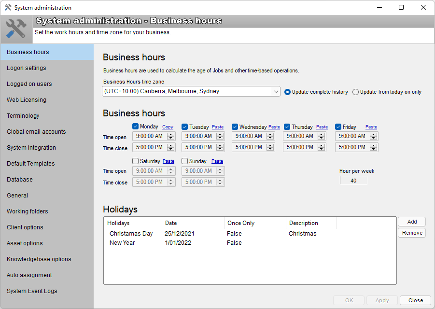Click the Hour per week value box
This screenshot has height=309, width=435.
tap(353, 181)
